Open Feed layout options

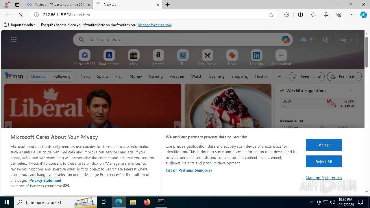pos(307,77)
